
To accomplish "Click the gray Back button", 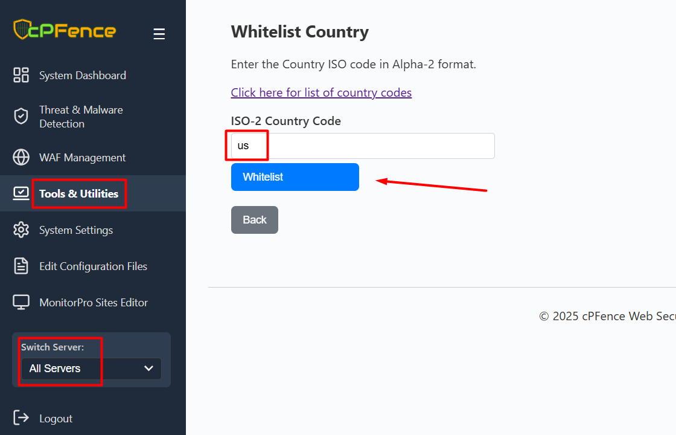I will (255, 220).
